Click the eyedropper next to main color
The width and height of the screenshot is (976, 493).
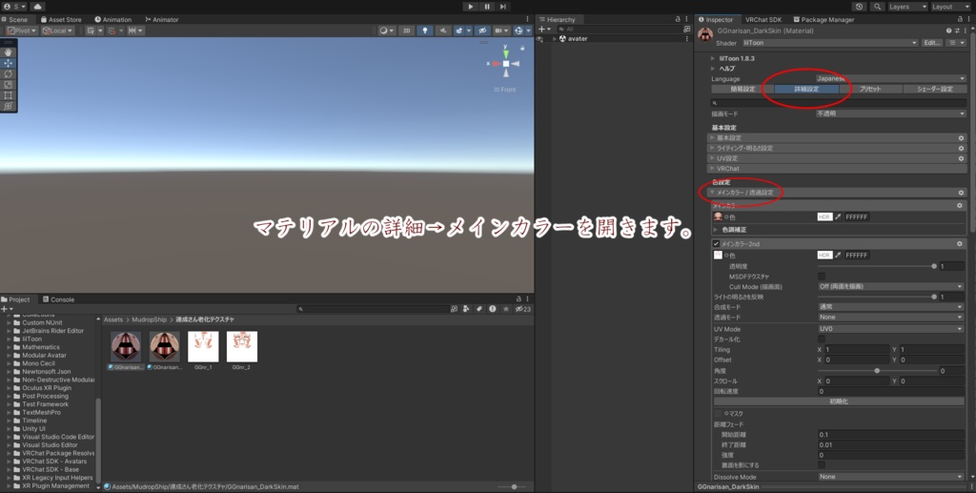coord(838,216)
